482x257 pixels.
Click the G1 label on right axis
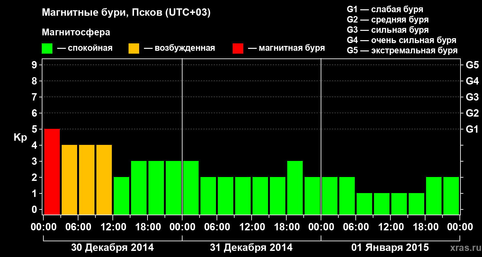coord(472,129)
